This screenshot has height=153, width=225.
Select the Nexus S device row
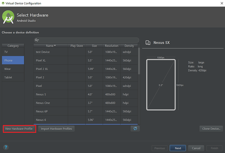coord(86,94)
